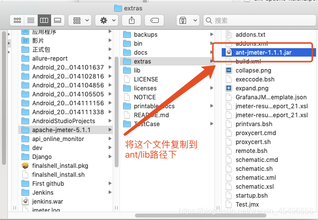This screenshot has height=220, width=318.
Task: Click the Share toolbar button
Action: tap(131, 20)
